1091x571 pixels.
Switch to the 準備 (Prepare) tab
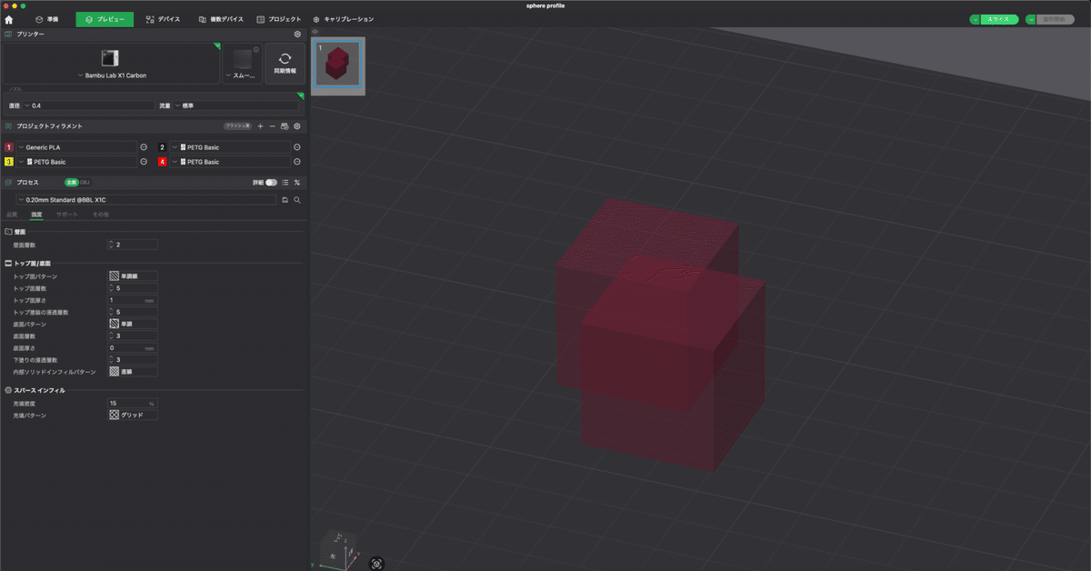[x=46, y=19]
